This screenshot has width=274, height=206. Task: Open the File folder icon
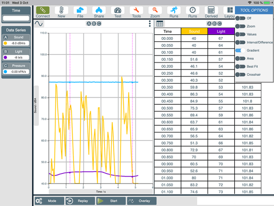pyautogui.click(x=80, y=10)
